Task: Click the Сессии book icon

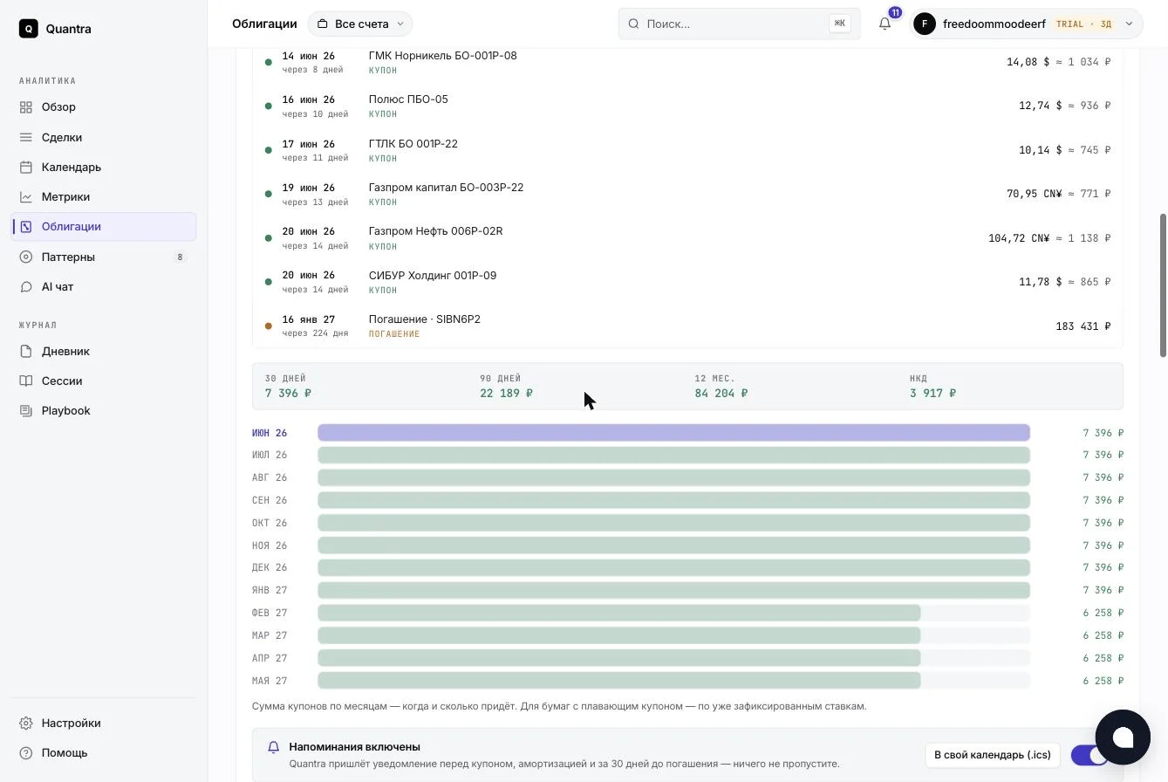Action: [26, 381]
